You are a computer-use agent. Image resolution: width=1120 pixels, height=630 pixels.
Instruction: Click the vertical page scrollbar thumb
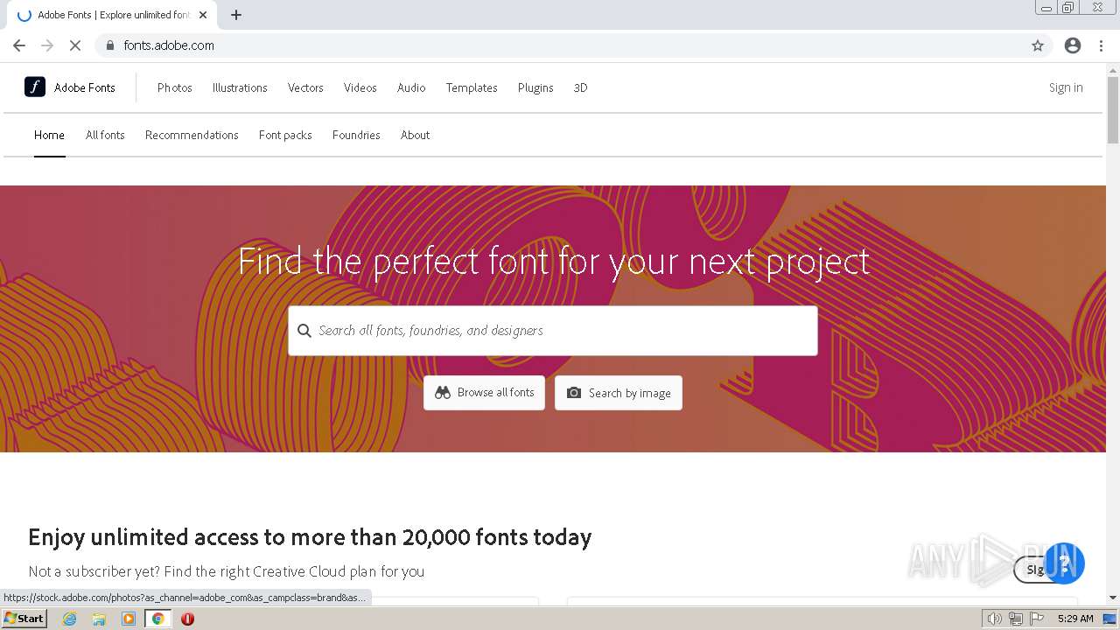1113,109
